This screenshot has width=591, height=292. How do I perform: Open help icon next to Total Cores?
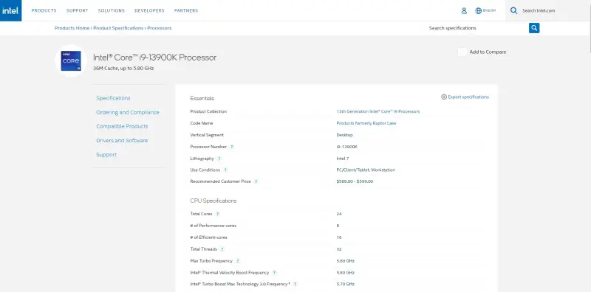tap(217, 214)
